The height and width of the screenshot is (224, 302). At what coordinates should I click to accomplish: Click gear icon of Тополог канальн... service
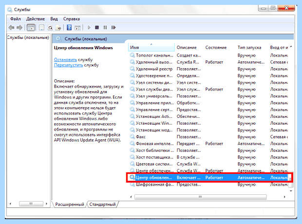(132, 56)
